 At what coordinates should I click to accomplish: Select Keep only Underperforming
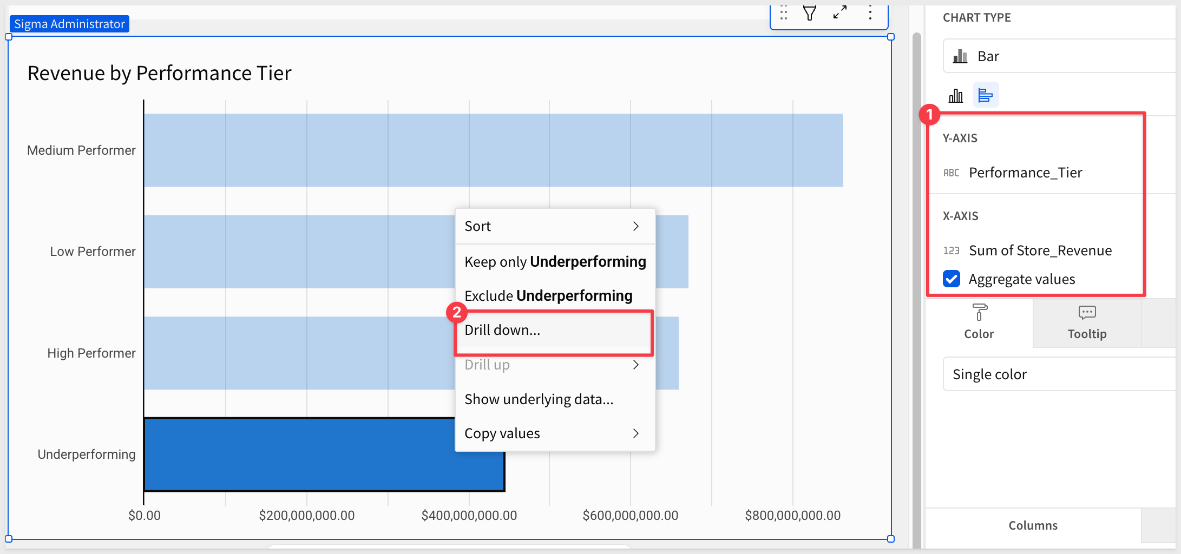pyautogui.click(x=555, y=262)
